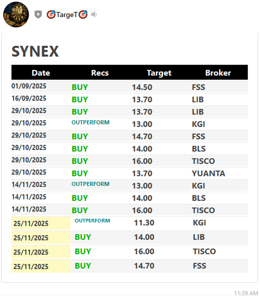The image size is (260, 296).
Task: Click the SYNEX table title
Action: [35, 52]
